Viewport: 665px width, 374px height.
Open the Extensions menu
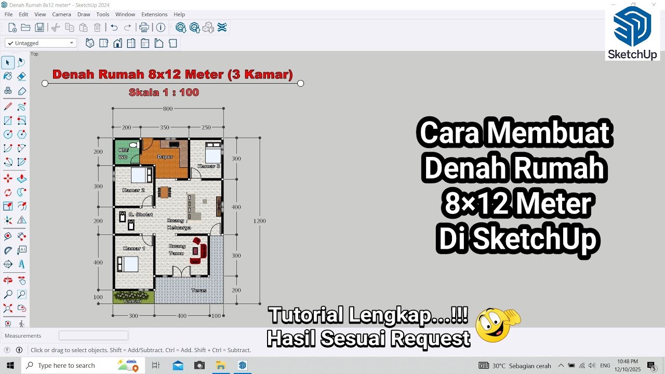coord(154,15)
